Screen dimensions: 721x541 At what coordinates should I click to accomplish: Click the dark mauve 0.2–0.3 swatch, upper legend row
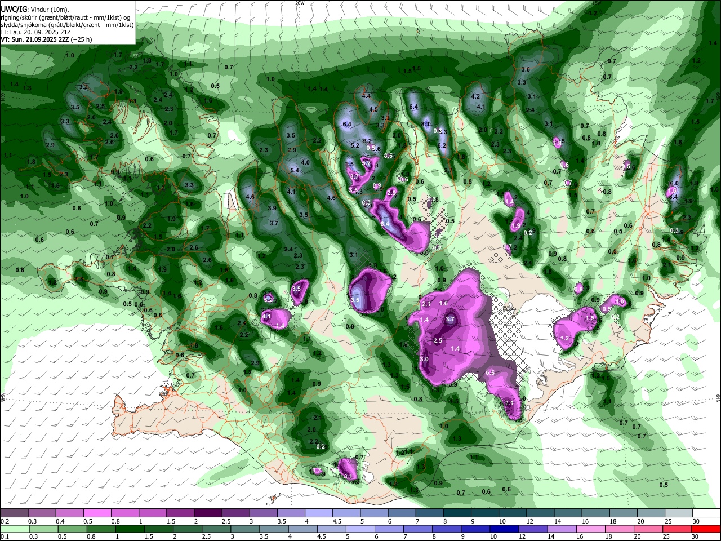(x=14, y=513)
